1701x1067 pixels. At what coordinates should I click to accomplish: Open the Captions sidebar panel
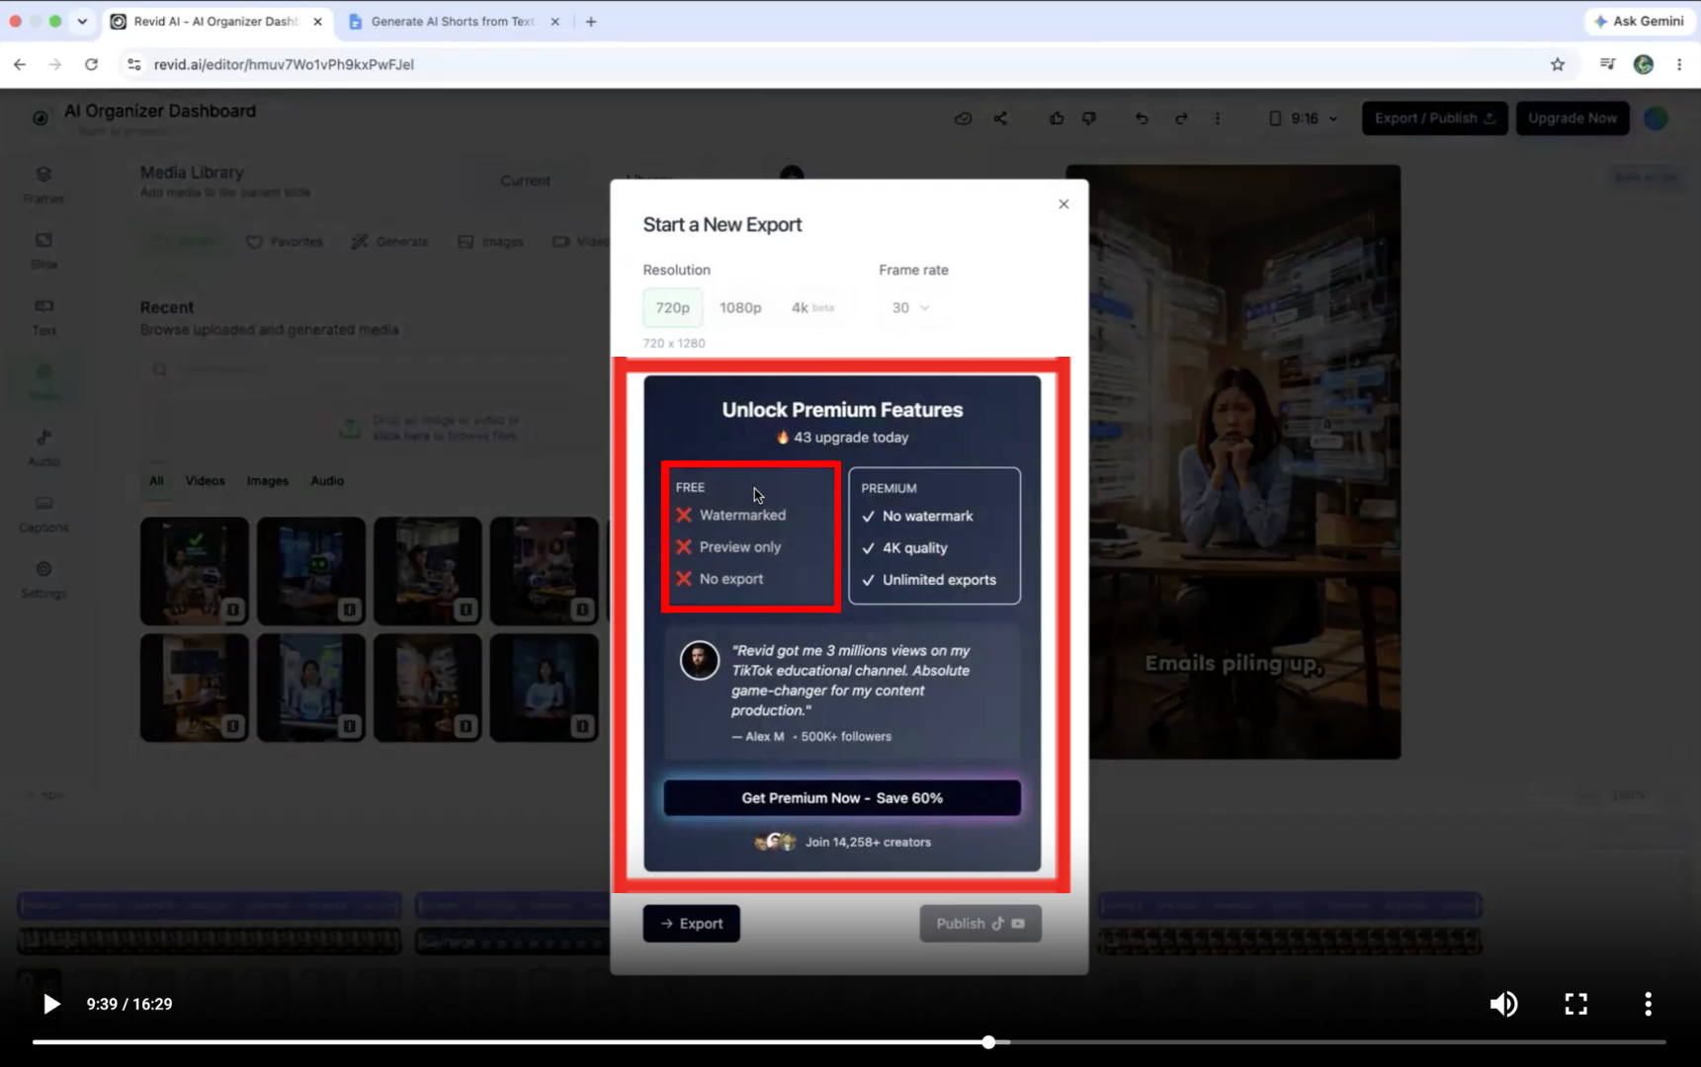[43, 514]
